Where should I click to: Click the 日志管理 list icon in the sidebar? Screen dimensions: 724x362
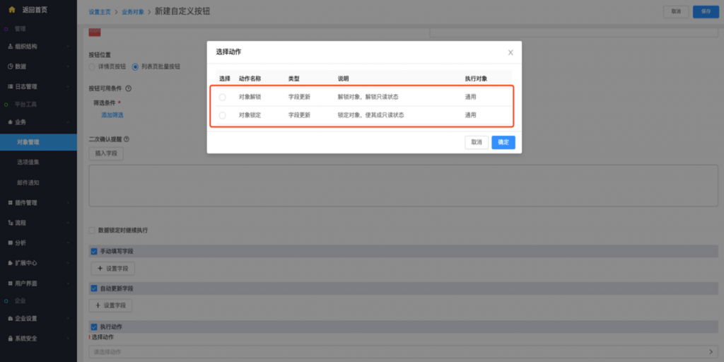pyautogui.click(x=10, y=86)
